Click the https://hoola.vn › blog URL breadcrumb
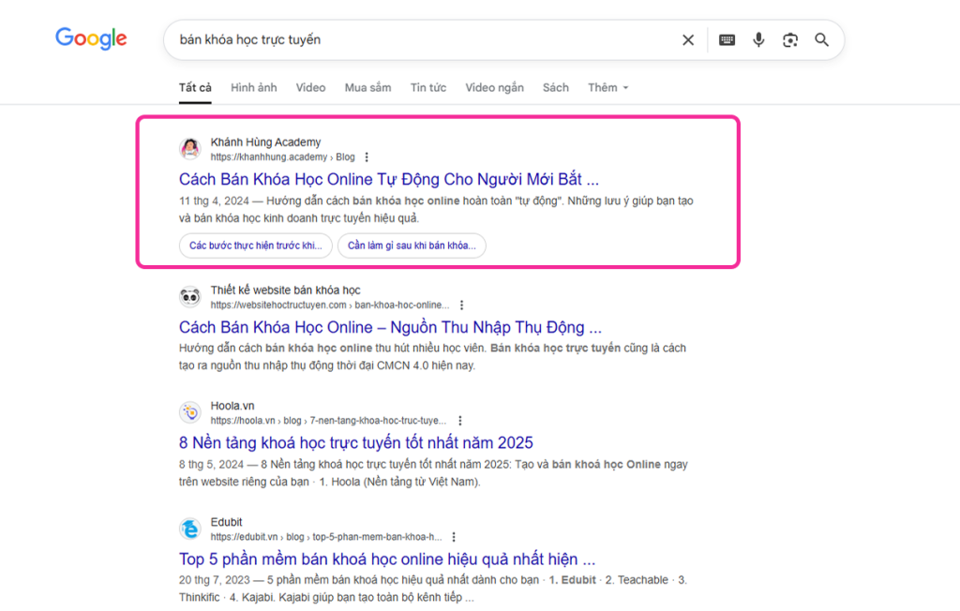Viewport: 960px width, 611px height. pyautogui.click(x=328, y=421)
